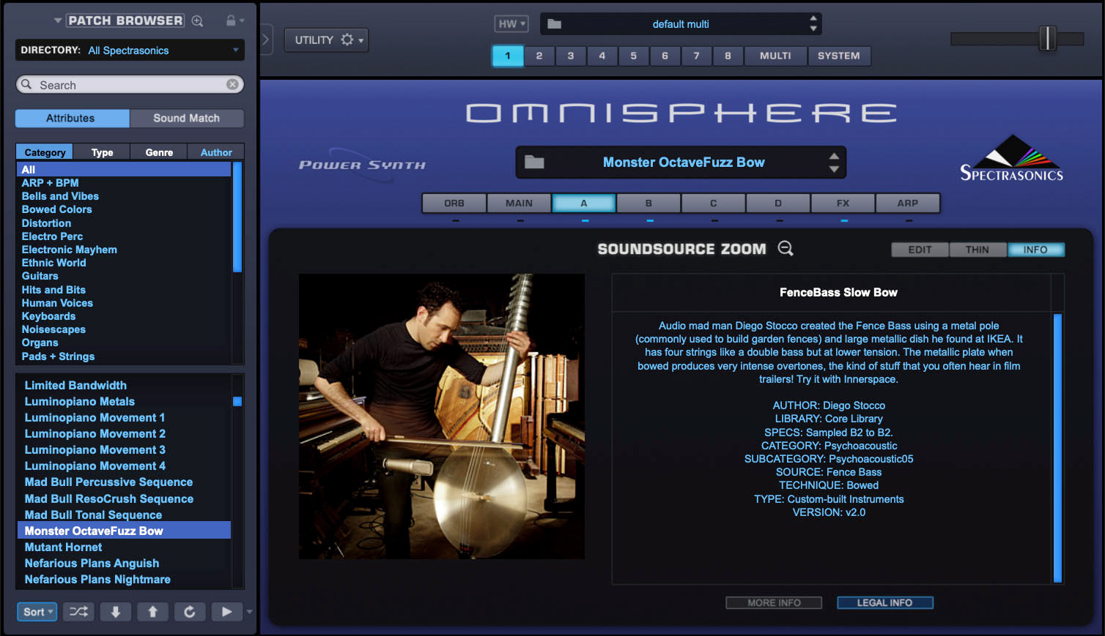Viewport: 1105px width, 636px height.
Task: Select the Nefarious Plans Anguish patch
Action: tap(92, 563)
